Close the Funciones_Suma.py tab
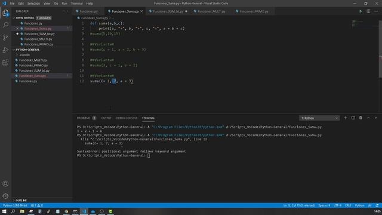 [x=141, y=11]
